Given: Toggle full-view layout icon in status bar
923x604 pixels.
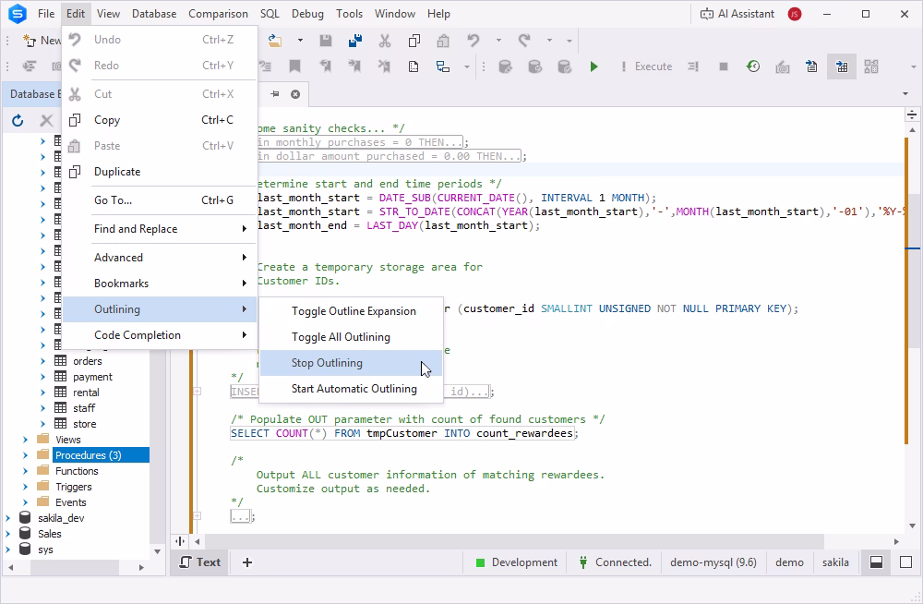Looking at the screenshot, I should tap(906, 562).
